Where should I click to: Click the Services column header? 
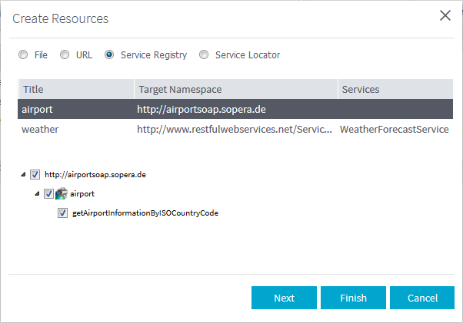(395, 89)
